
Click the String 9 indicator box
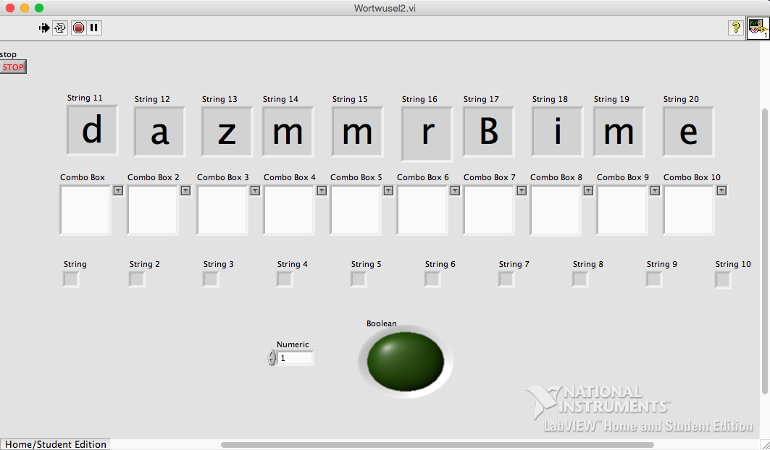(x=653, y=279)
